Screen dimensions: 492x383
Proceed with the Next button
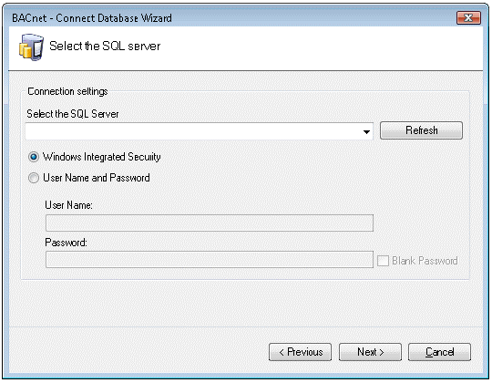pyautogui.click(x=370, y=352)
